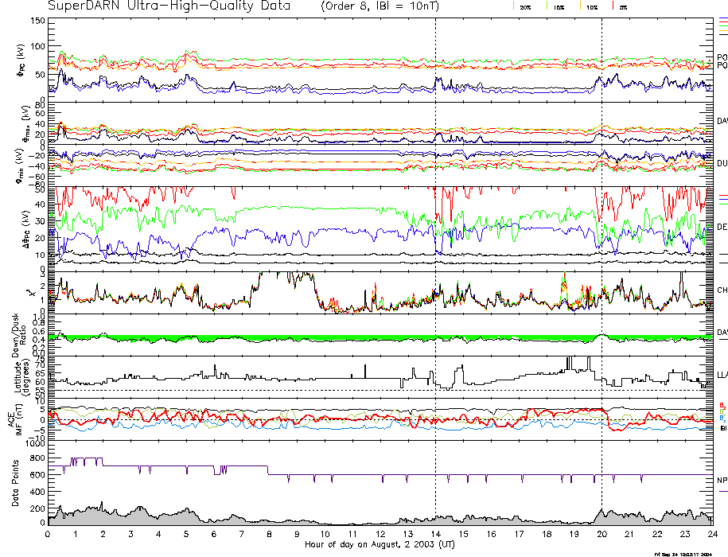Click the x-axis tick label '24'
Viewport: 728px width, 557px height.
click(x=712, y=534)
